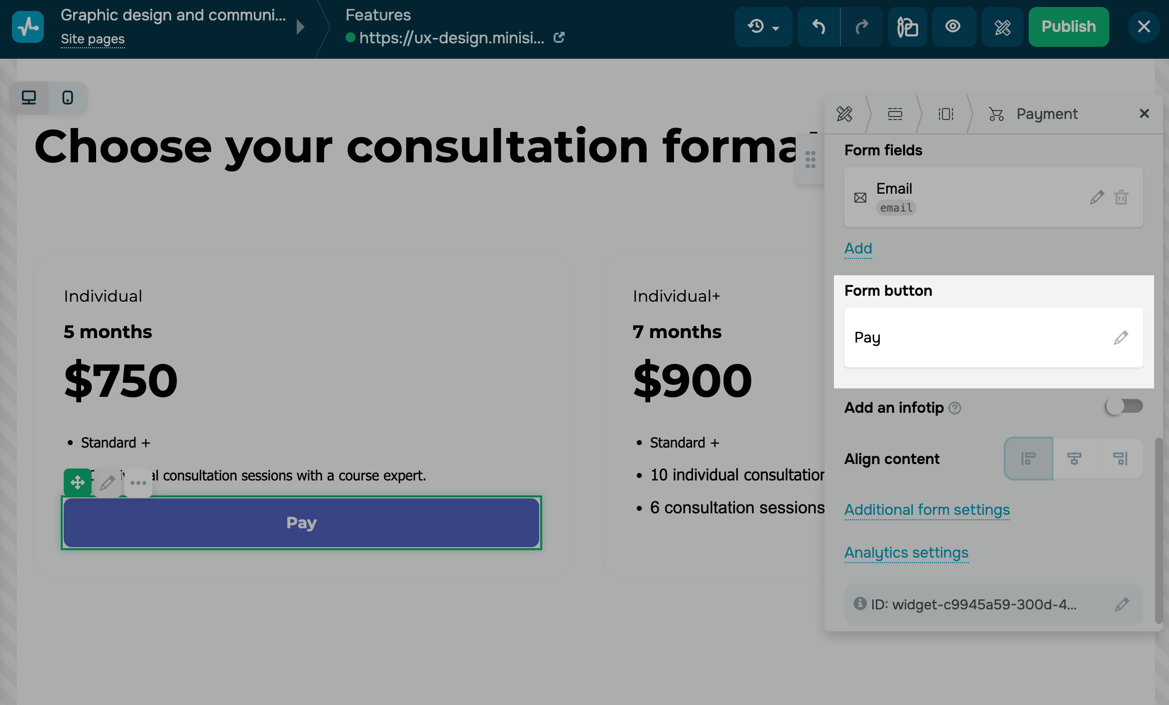Switch to the mobile device view
1169x705 pixels.
68,98
